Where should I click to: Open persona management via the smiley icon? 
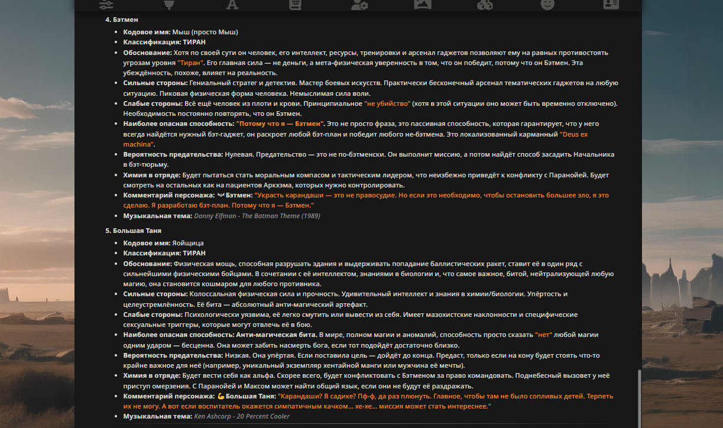click(548, 5)
